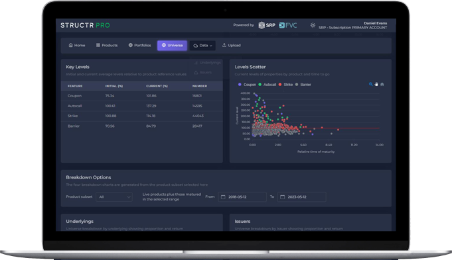Reset chart view with home icon
Image resolution: width=452 pixels, height=260 pixels.
click(382, 84)
